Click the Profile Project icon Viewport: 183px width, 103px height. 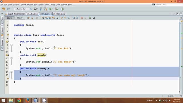click(62, 9)
